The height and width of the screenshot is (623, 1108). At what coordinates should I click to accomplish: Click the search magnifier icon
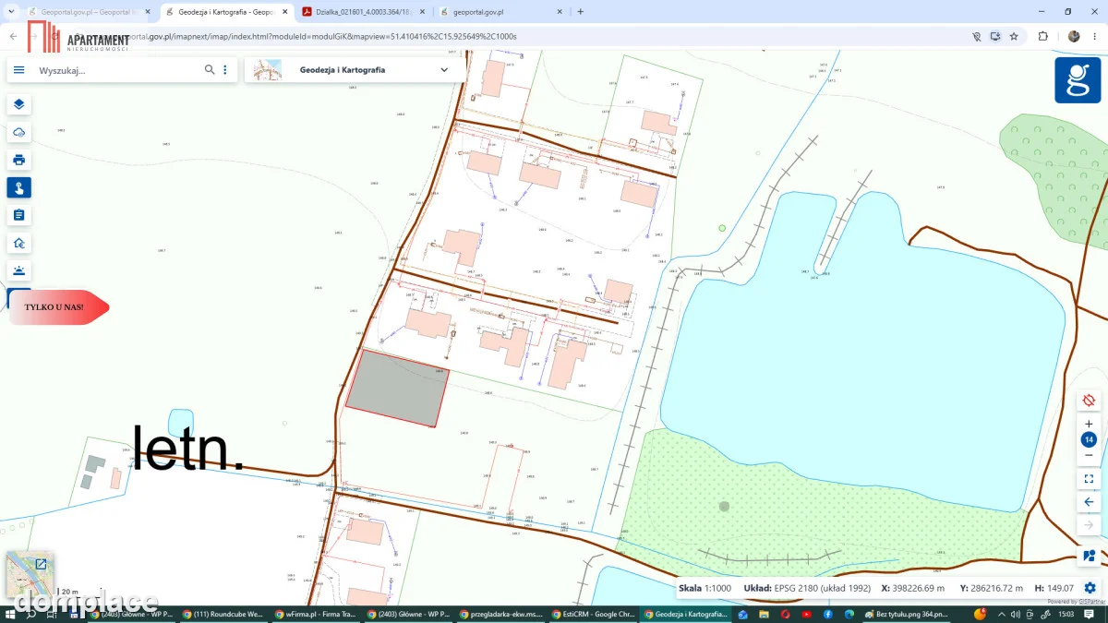click(210, 70)
